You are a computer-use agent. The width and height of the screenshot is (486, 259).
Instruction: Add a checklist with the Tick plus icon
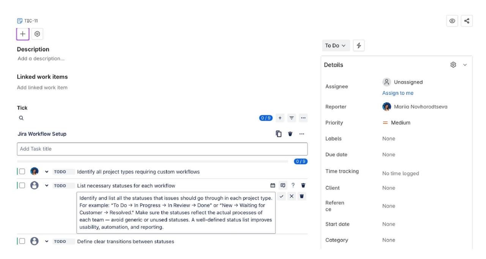[280, 118]
